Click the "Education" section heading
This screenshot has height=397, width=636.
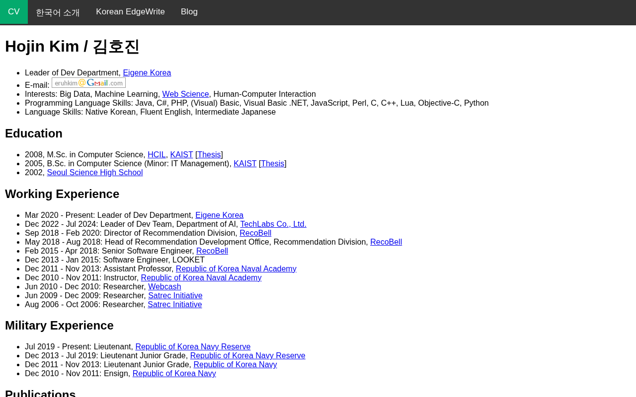34,133
